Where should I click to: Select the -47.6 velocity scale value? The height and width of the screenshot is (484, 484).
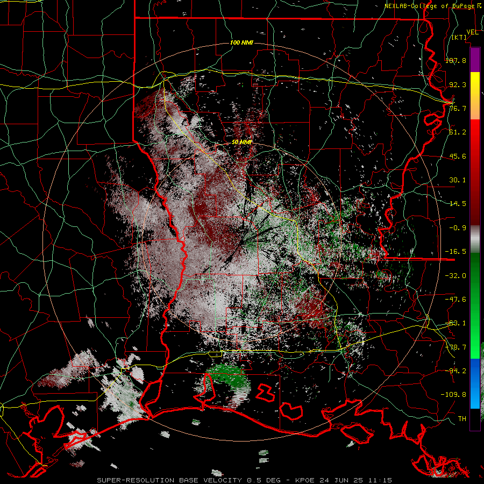455,300
